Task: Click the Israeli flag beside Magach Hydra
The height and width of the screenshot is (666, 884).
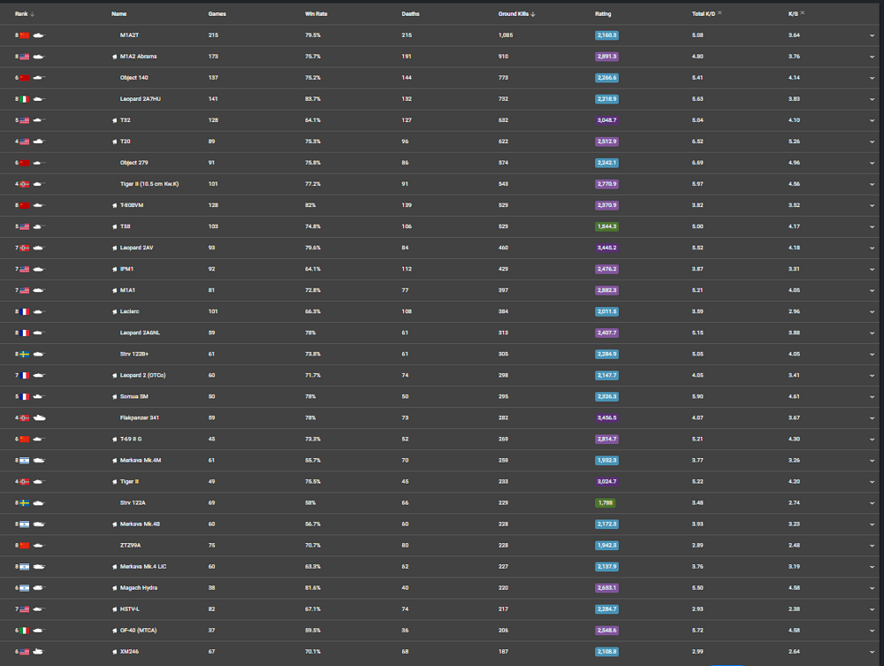Action: 25,587
